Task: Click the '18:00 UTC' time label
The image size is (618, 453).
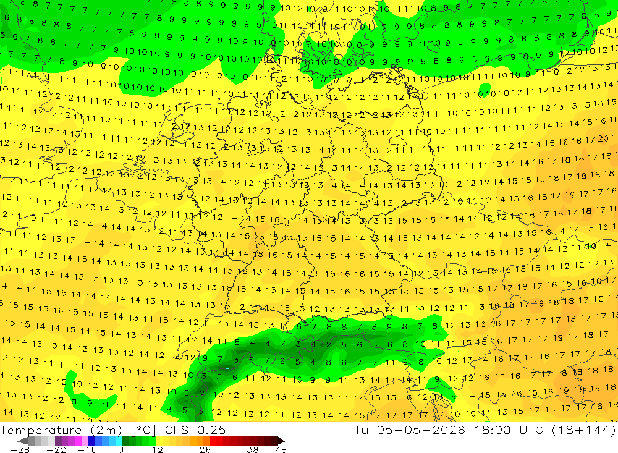Action: (509, 430)
